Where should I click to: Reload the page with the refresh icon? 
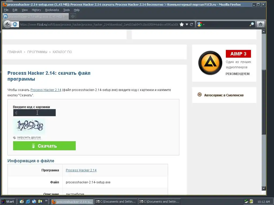coord(192,24)
